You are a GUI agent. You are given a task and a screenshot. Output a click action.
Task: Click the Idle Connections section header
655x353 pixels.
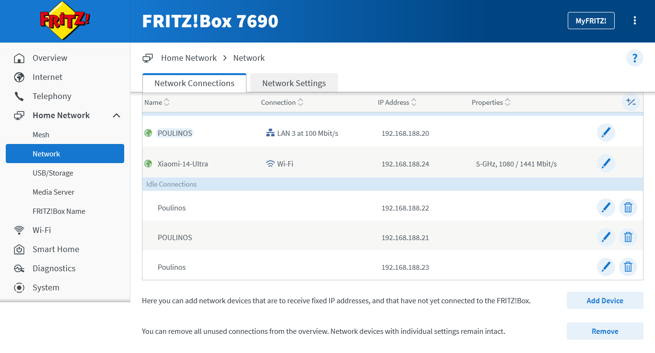(x=392, y=184)
